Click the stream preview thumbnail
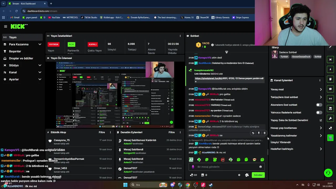The image size is (336, 189). [x=115, y=95]
